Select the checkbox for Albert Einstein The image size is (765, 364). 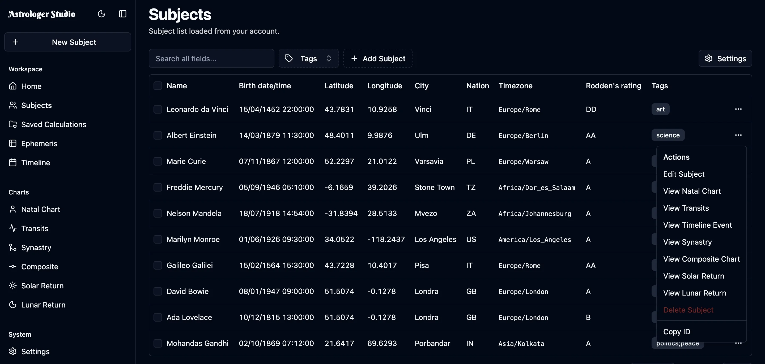pyautogui.click(x=158, y=135)
